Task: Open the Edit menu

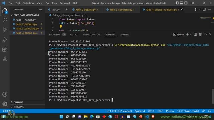Action: (18, 3)
